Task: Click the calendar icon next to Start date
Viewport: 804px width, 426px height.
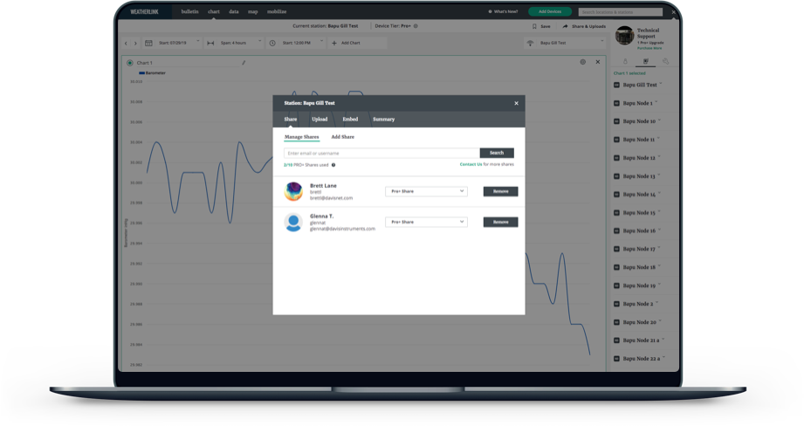Action: coord(148,42)
